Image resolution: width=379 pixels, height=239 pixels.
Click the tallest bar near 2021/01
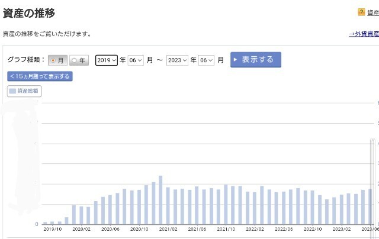(160, 200)
